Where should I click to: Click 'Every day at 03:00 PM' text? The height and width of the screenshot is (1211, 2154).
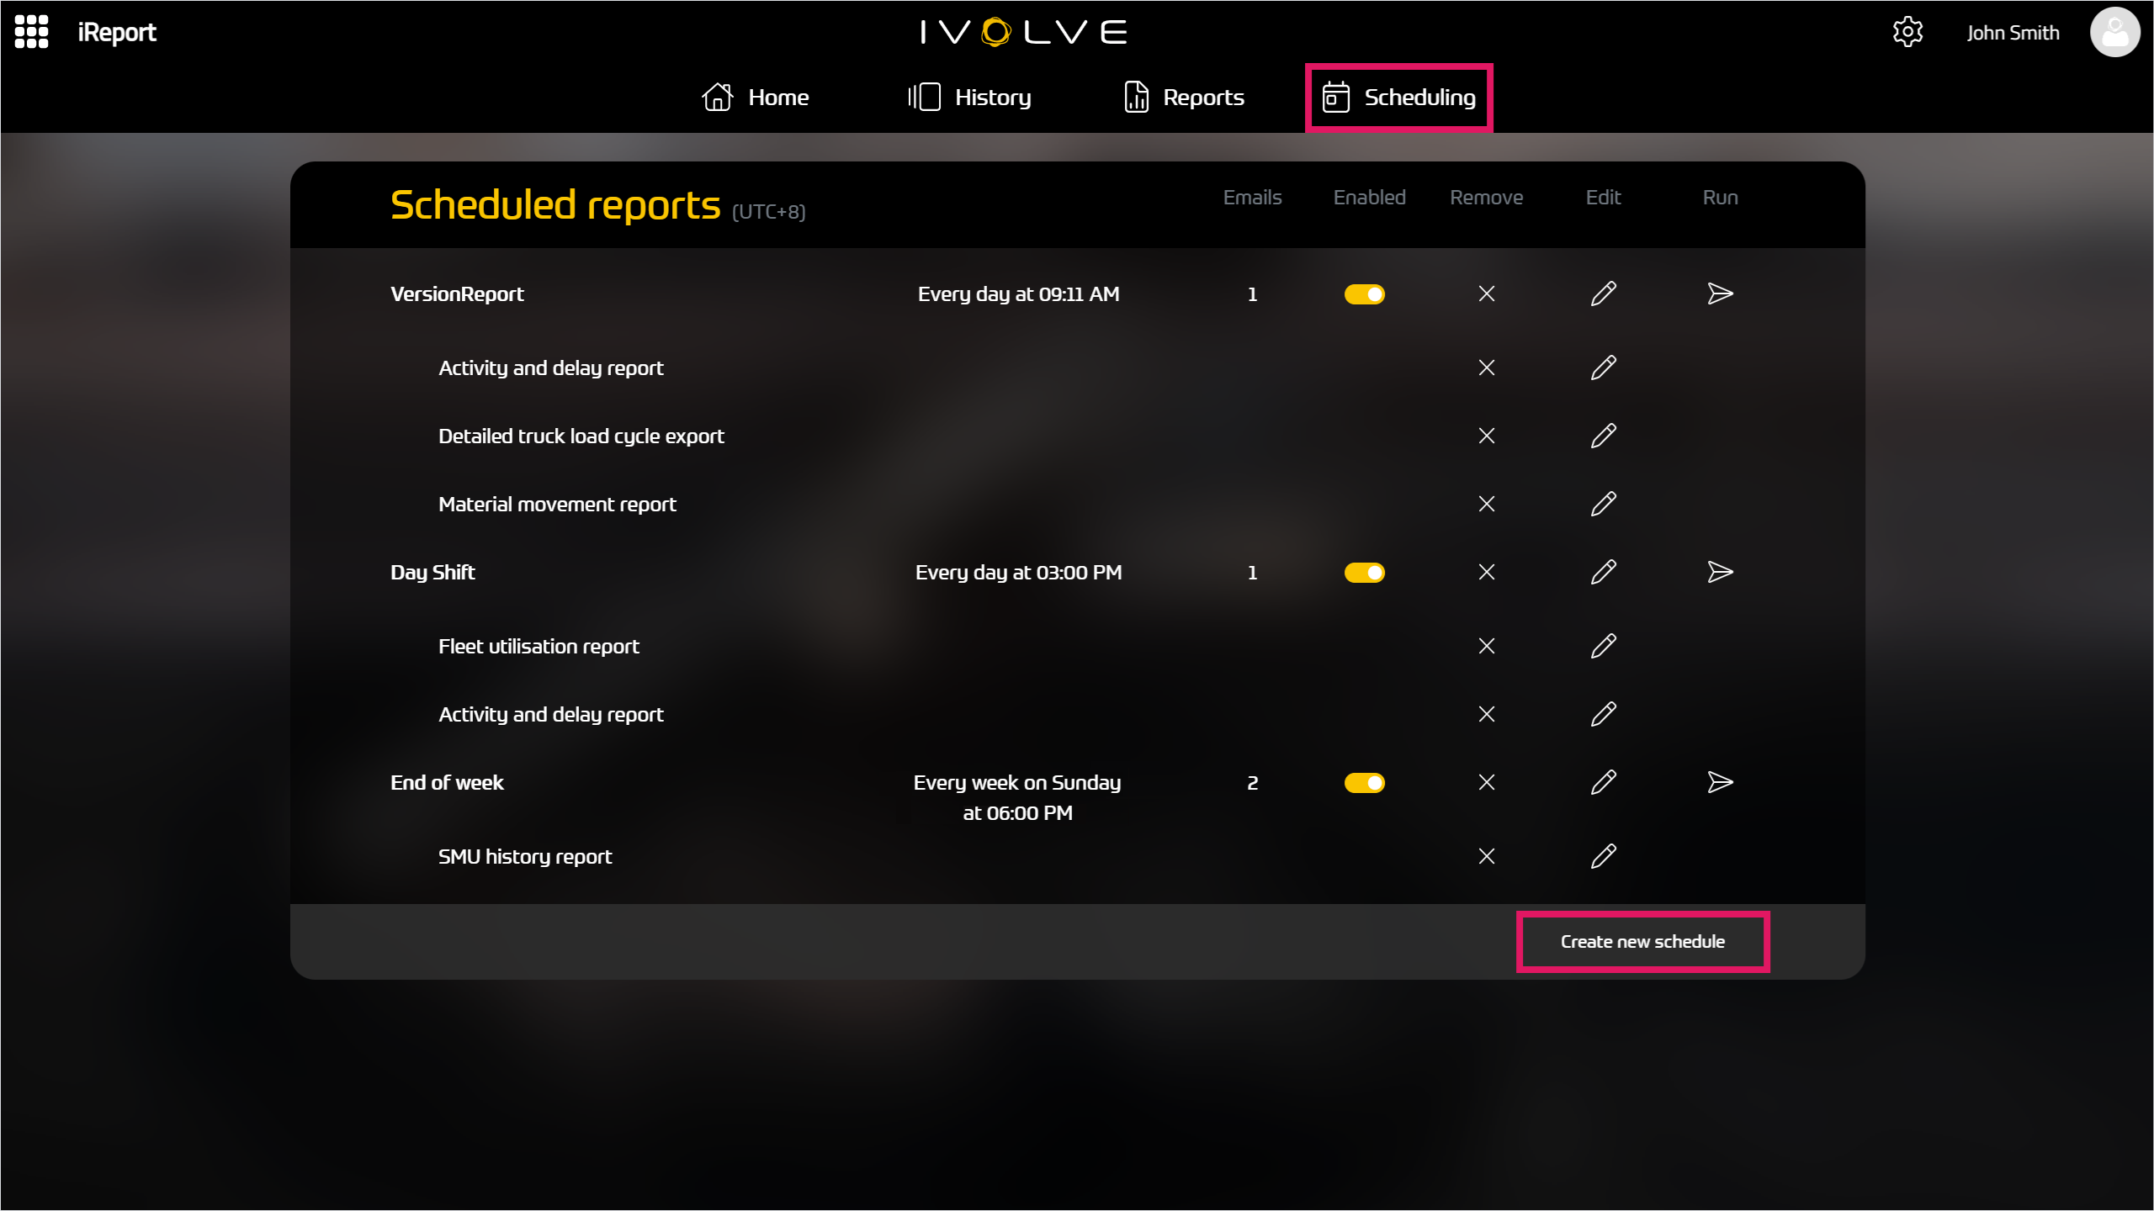pyautogui.click(x=1018, y=572)
